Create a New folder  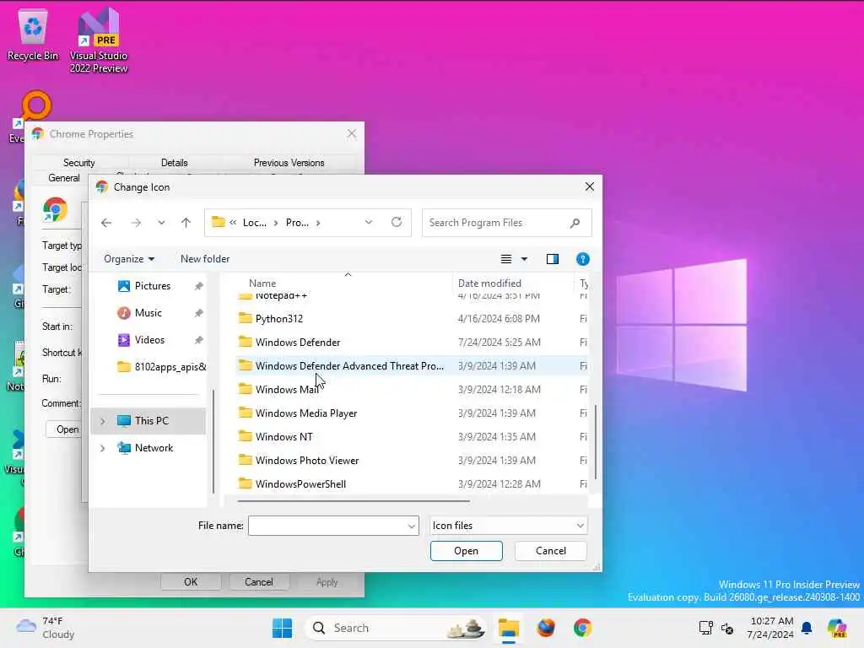[205, 259]
